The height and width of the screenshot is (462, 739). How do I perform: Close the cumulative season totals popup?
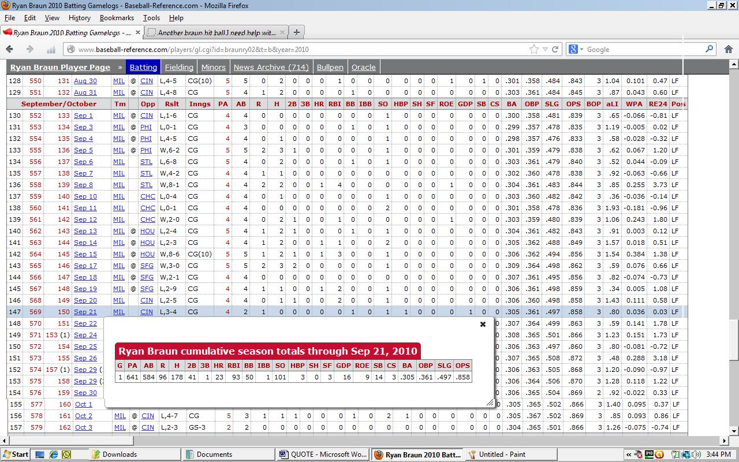pos(483,324)
